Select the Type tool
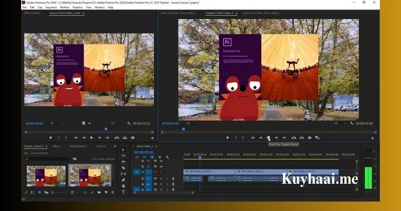Viewport: 401px width, 211px height. point(123,192)
